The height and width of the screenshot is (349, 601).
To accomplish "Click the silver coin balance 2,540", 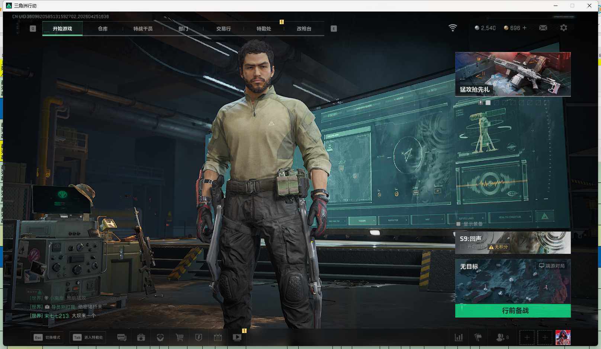I will click(x=485, y=28).
